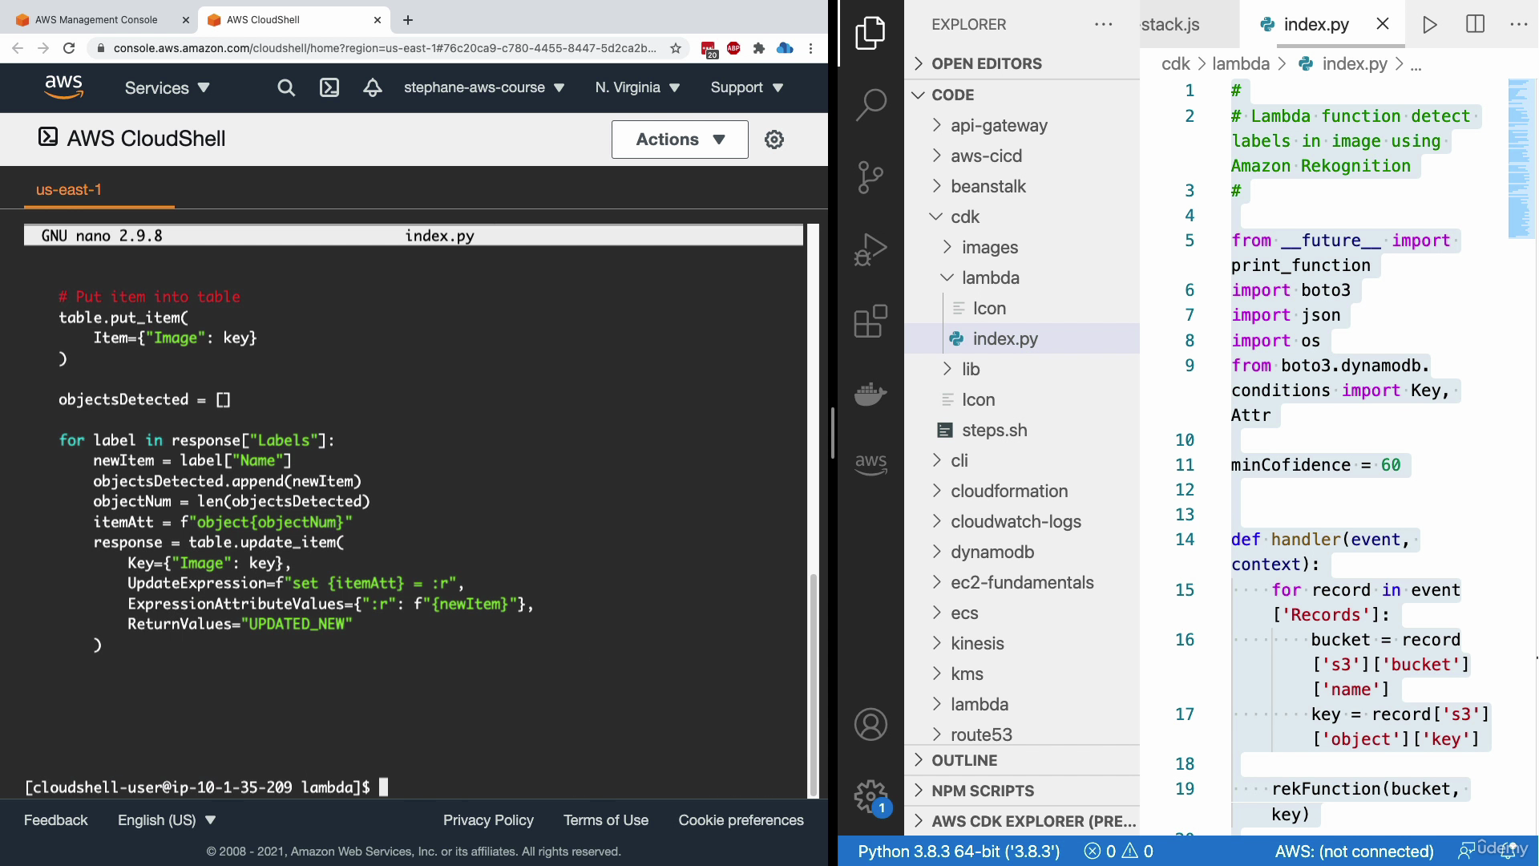Image resolution: width=1539 pixels, height=866 pixels.
Task: Open the AWS Toolkit view in activity bar
Action: click(870, 463)
